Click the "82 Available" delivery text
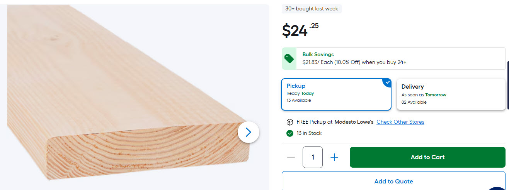The image size is (509, 190). pos(414,103)
